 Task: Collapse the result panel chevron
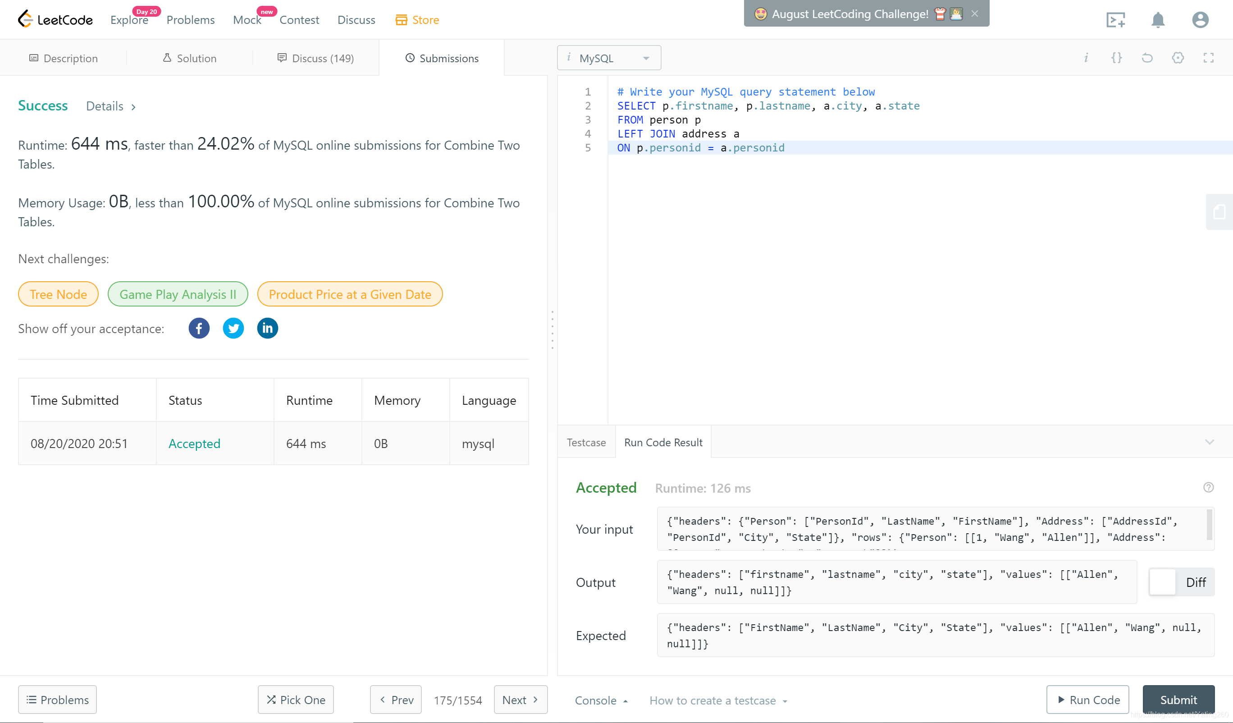coord(1209,442)
